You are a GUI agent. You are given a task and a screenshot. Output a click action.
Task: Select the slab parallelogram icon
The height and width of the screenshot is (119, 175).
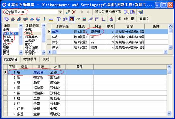78,19
